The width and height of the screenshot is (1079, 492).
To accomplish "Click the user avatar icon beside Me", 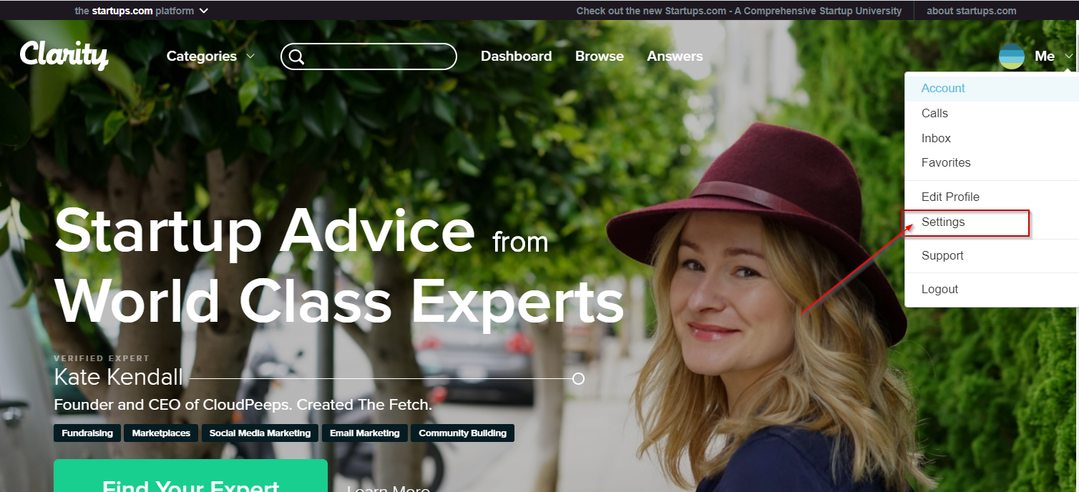I will (1012, 56).
